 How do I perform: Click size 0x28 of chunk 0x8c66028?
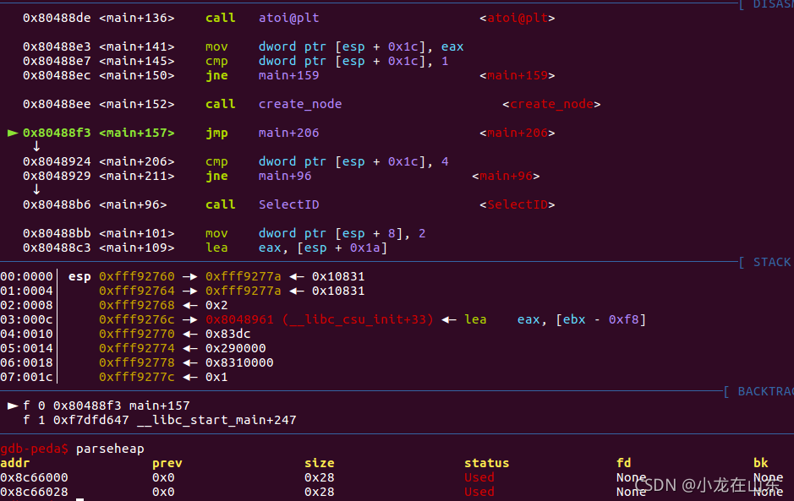point(320,492)
